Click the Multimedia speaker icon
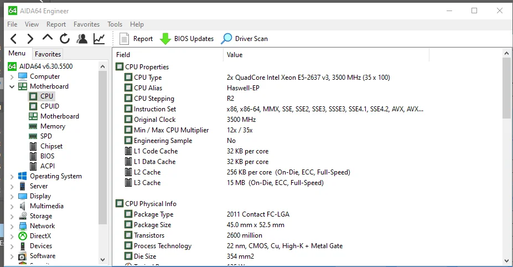 [23, 206]
